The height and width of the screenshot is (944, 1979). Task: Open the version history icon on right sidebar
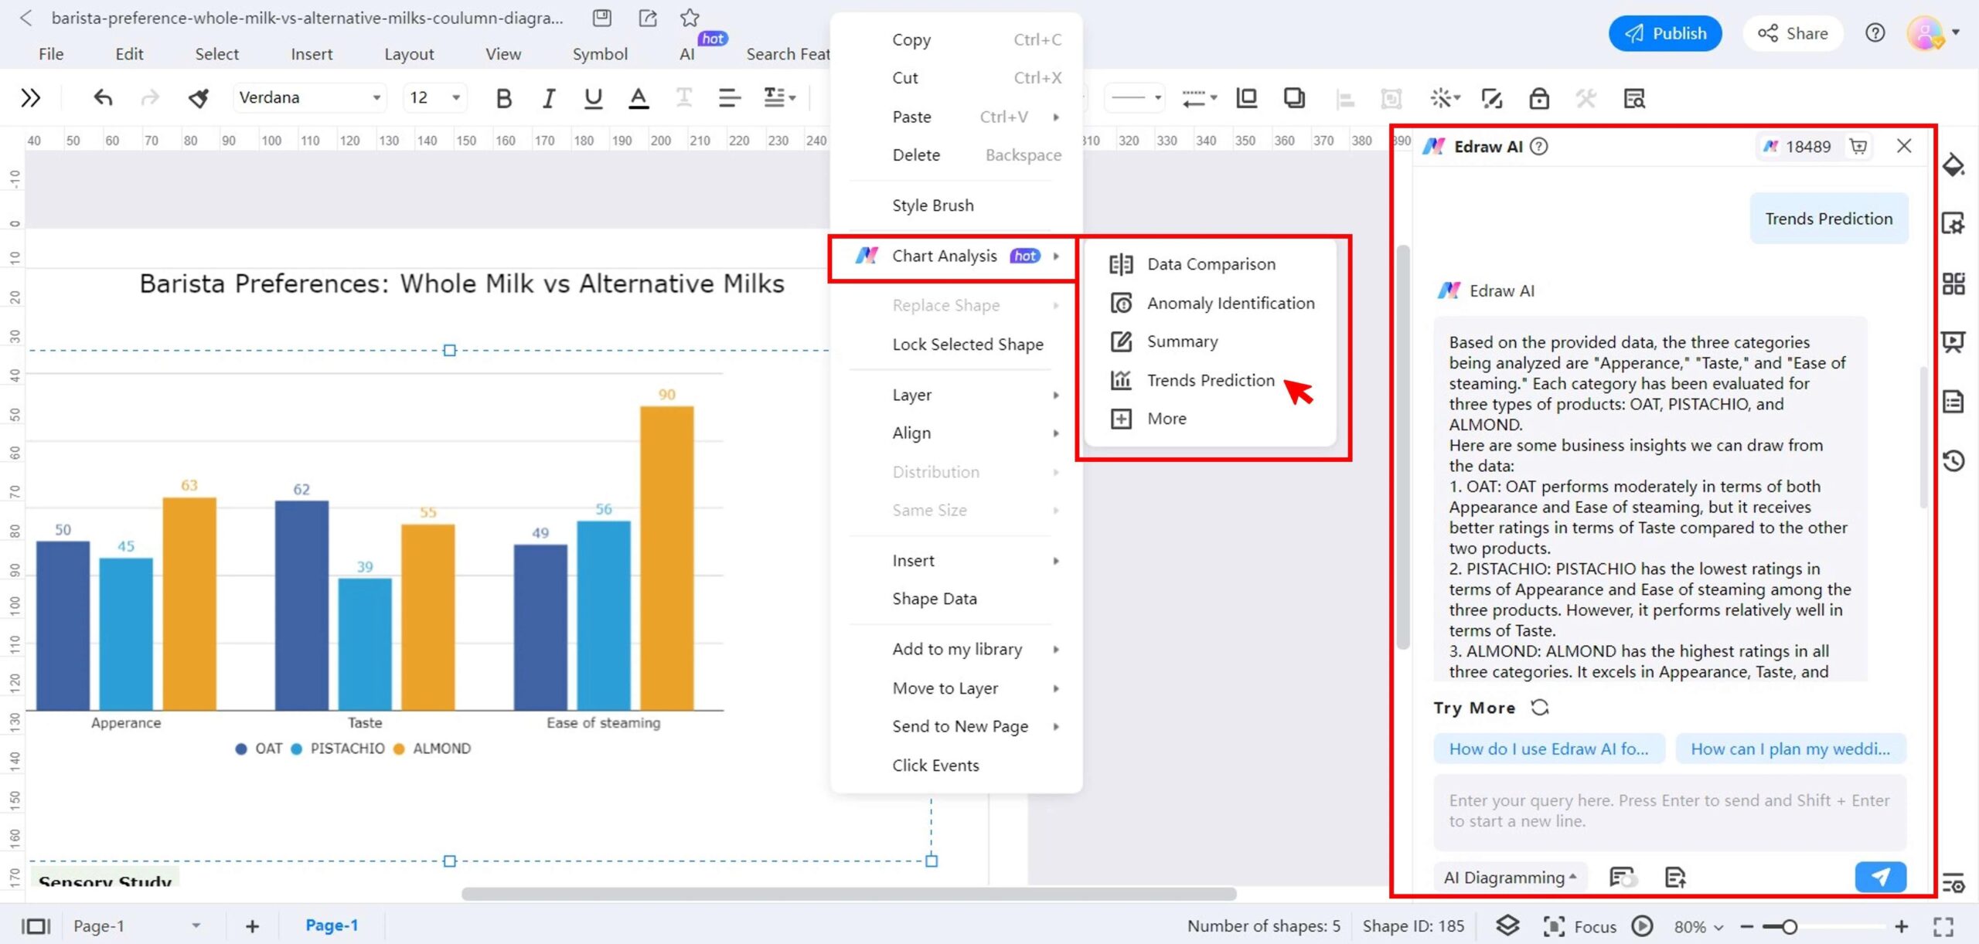(1954, 461)
